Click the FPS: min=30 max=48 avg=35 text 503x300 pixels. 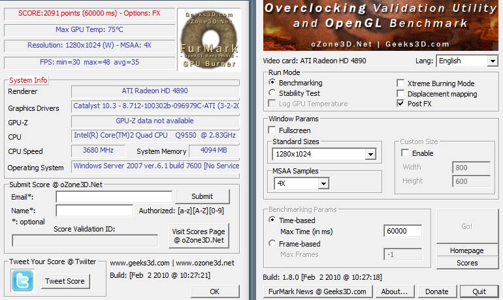[89, 62]
